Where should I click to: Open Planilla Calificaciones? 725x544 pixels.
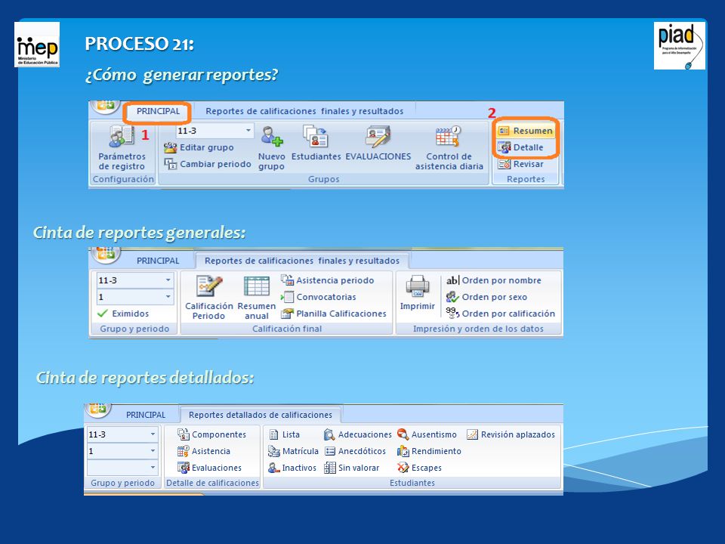coord(333,314)
